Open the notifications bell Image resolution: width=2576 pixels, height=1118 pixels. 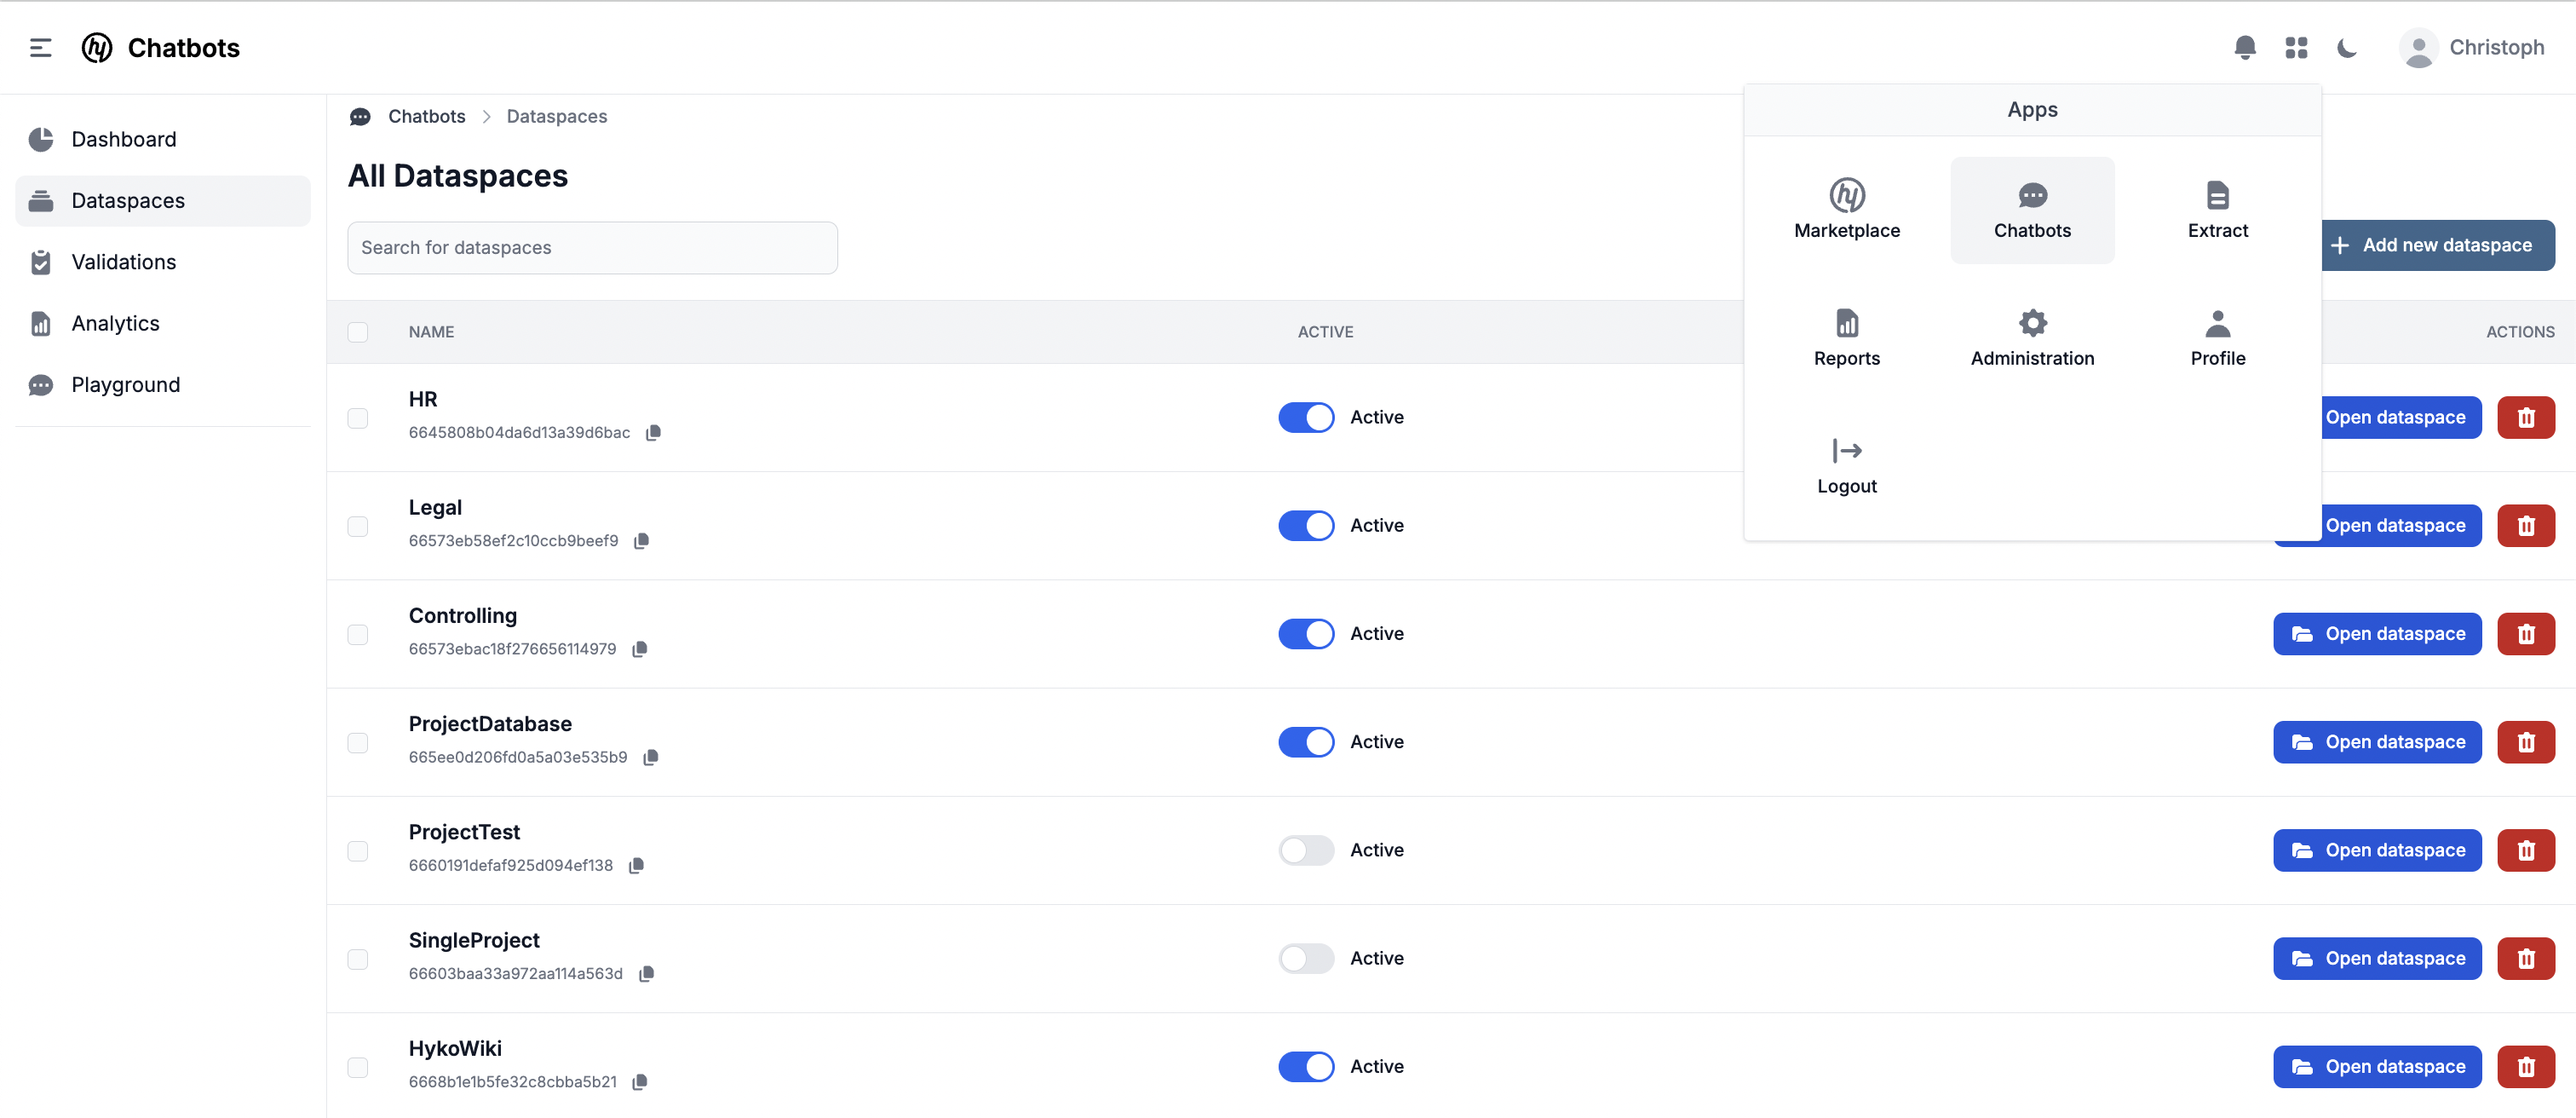pyautogui.click(x=2245, y=47)
